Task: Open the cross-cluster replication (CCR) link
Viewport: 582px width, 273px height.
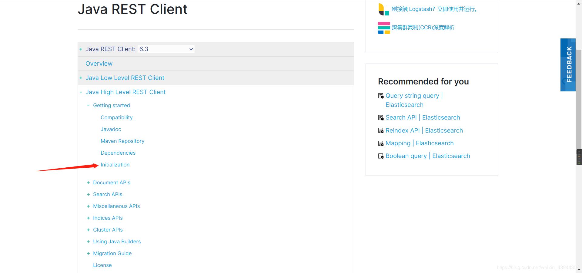Action: tap(423, 28)
